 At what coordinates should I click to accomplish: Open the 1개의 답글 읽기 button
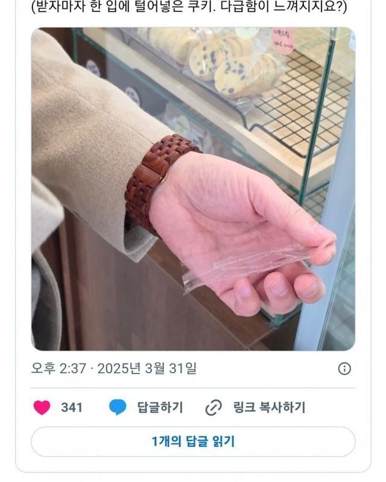click(193, 442)
